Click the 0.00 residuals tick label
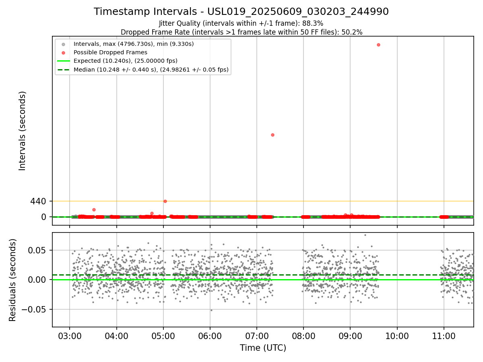This screenshot has width=483, height=362. [37, 280]
